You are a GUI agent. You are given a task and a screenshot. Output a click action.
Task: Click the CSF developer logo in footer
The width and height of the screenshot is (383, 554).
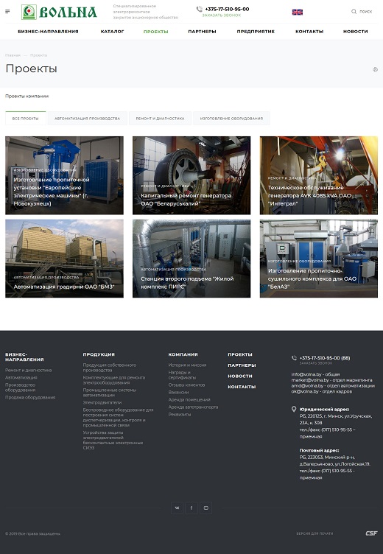pyautogui.click(x=371, y=533)
